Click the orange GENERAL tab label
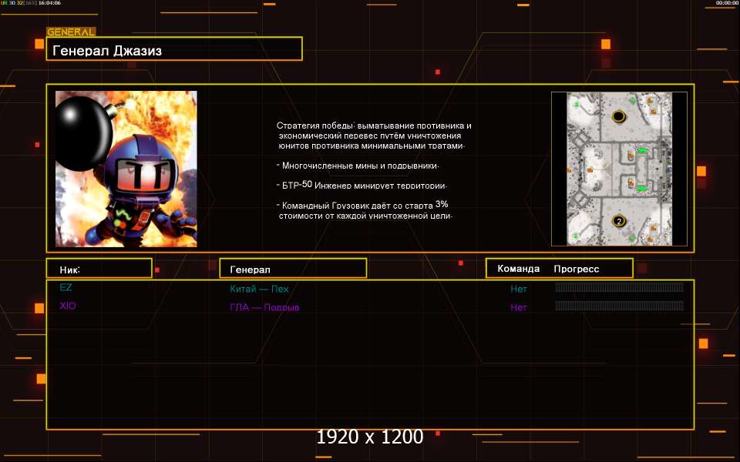 [x=71, y=32]
